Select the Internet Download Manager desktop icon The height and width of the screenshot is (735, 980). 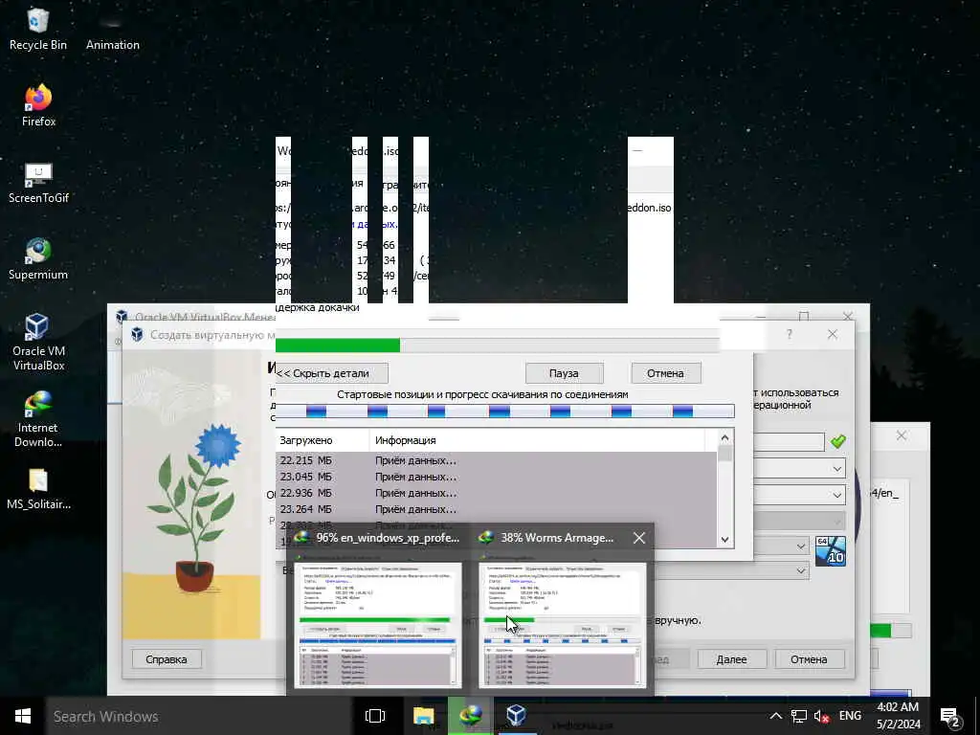tap(38, 419)
